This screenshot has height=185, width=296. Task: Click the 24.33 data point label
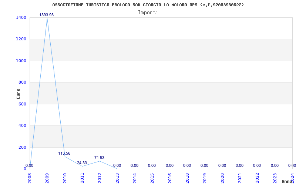click(82, 163)
